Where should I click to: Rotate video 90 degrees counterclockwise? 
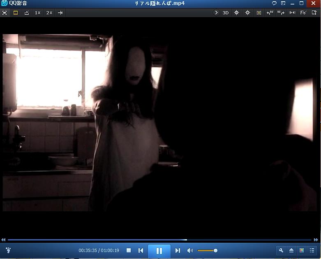[x=270, y=13]
